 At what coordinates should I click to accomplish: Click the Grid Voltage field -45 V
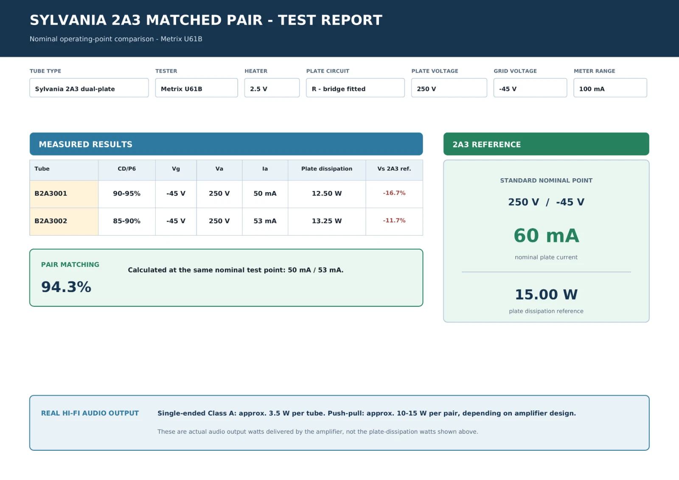(530, 88)
